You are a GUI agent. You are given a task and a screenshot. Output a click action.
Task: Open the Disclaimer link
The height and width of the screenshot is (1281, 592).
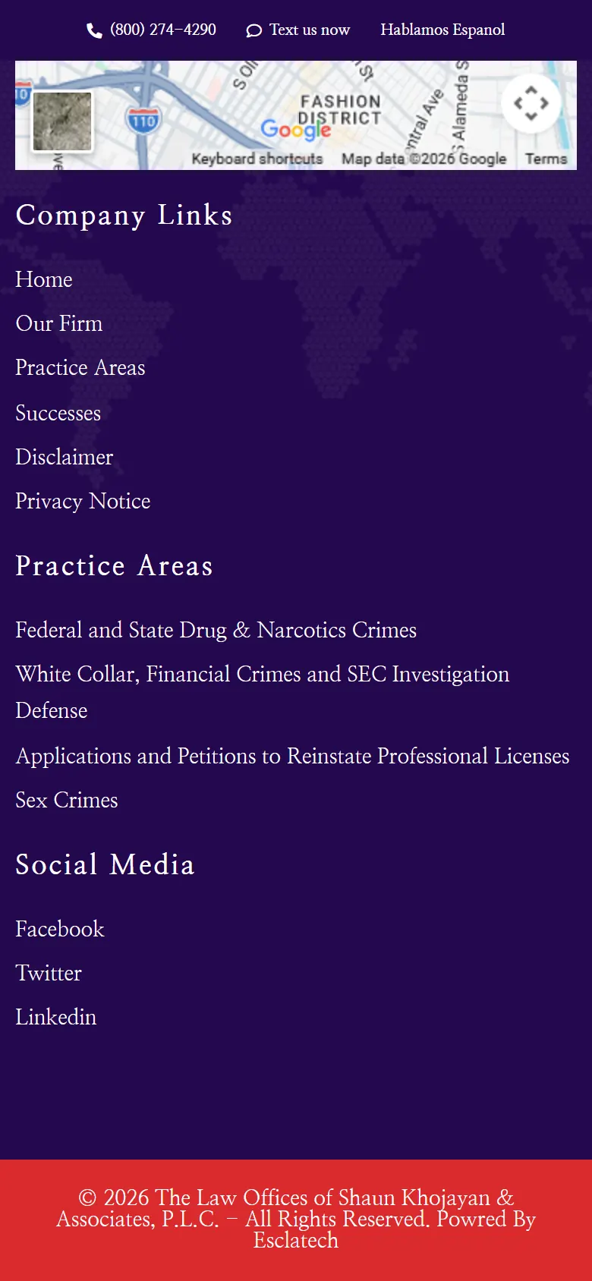pos(65,457)
